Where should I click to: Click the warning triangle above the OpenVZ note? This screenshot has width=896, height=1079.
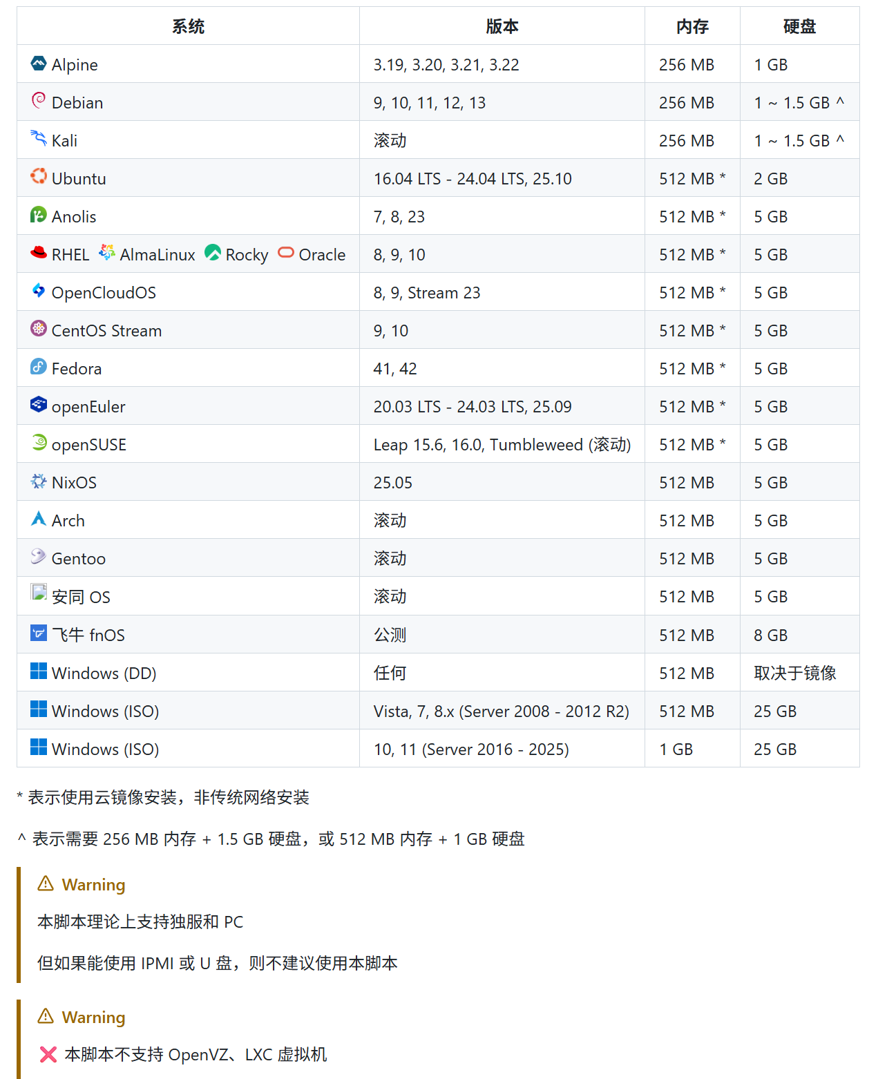pos(46,1016)
